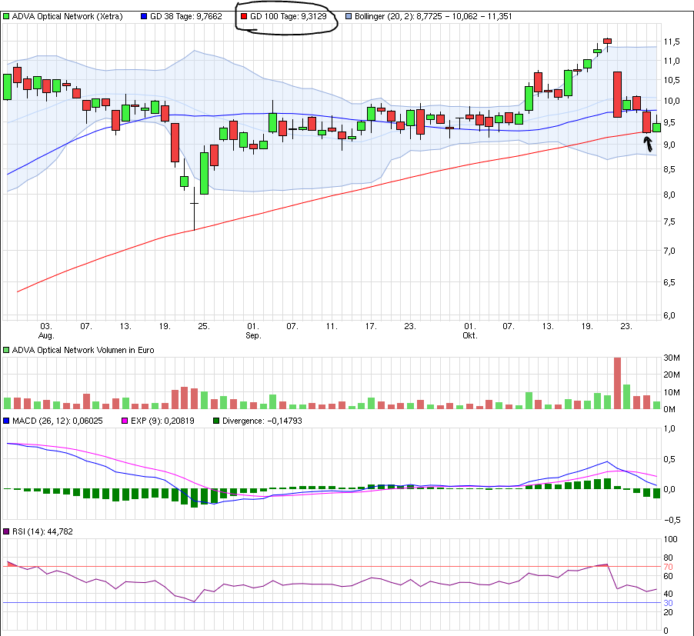This screenshot has width=694, height=636.
Task: Click the red 70 RSI threshold label
Action: (x=668, y=567)
